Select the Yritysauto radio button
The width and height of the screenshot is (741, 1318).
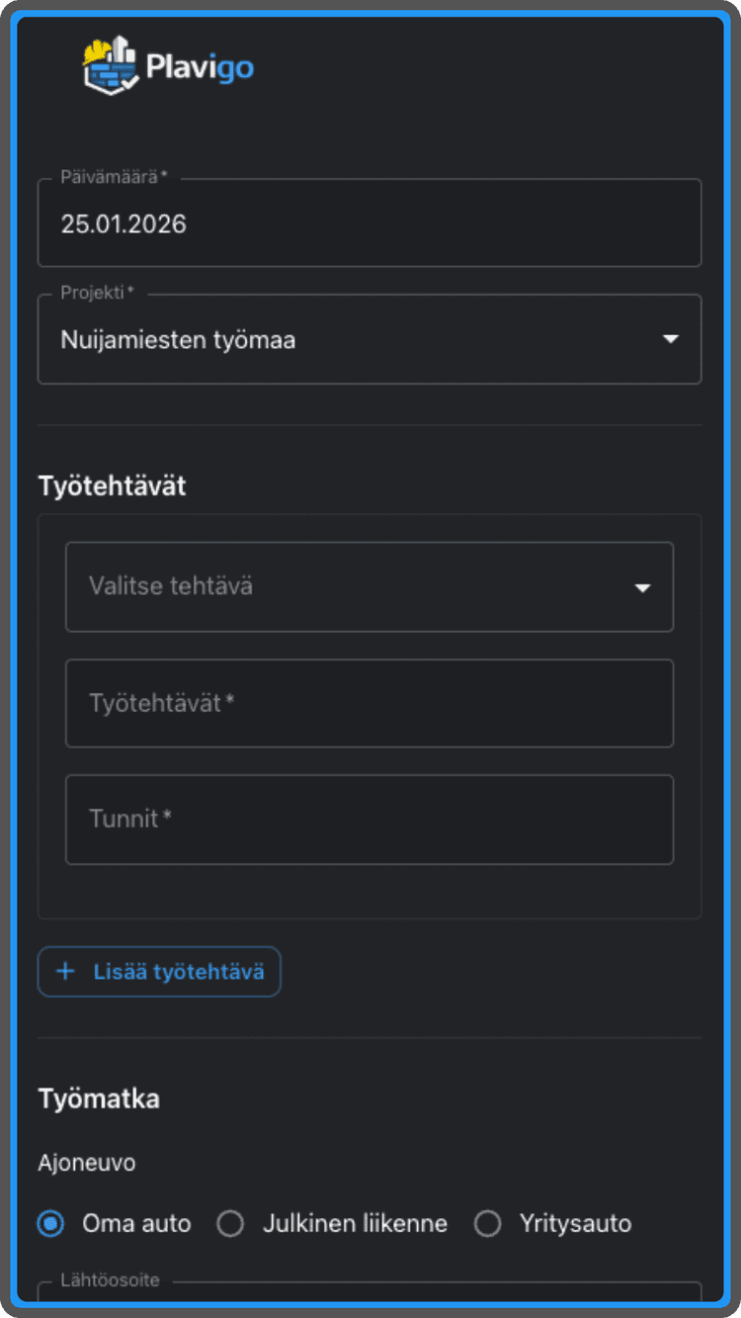click(487, 1224)
